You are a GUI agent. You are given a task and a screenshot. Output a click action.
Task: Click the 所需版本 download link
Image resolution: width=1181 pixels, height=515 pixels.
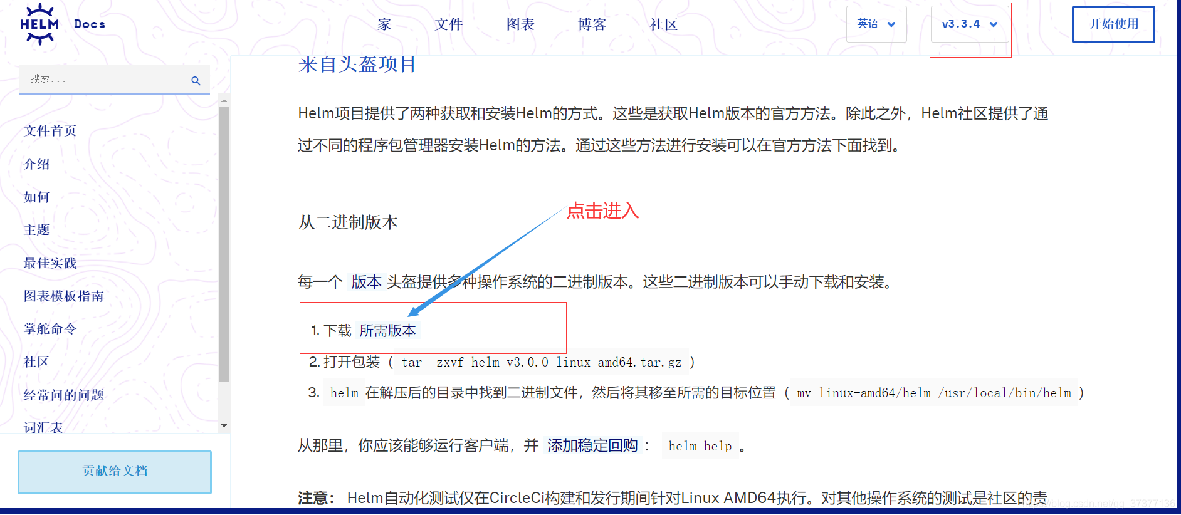[x=387, y=331]
